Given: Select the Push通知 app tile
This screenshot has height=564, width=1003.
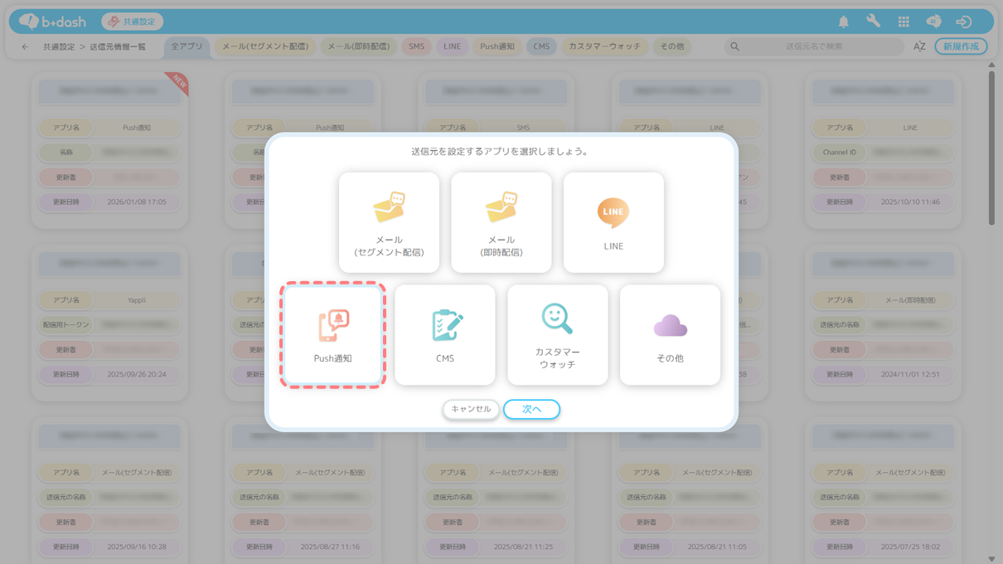Looking at the screenshot, I should coord(332,335).
